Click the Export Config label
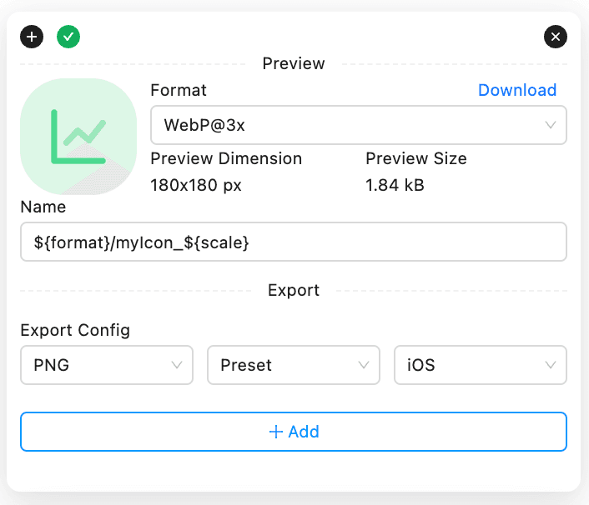The height and width of the screenshot is (505, 589). click(x=75, y=330)
